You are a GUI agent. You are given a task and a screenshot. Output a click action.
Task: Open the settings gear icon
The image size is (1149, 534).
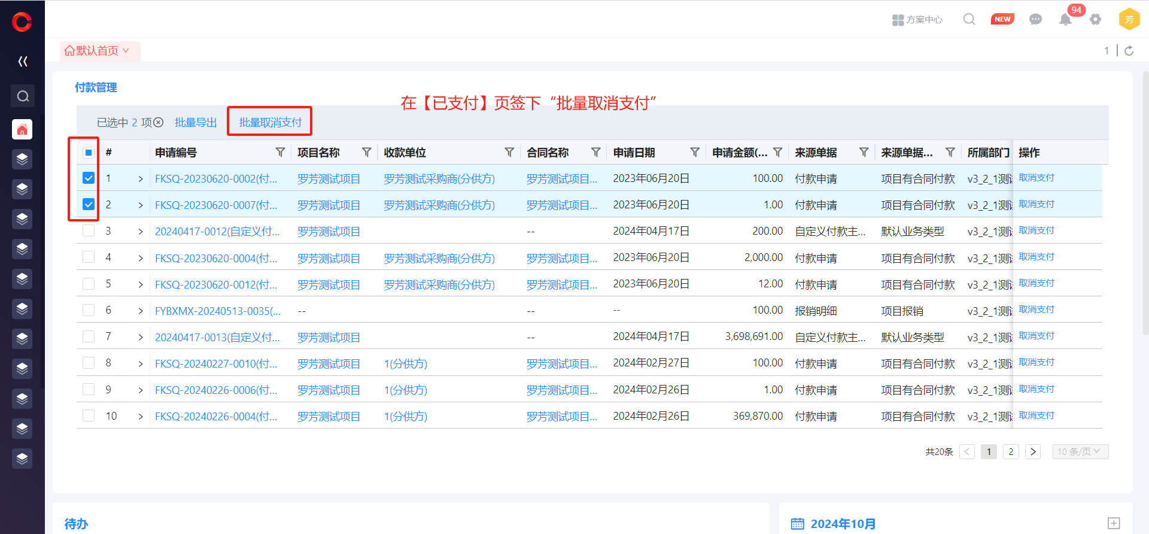(x=1095, y=20)
